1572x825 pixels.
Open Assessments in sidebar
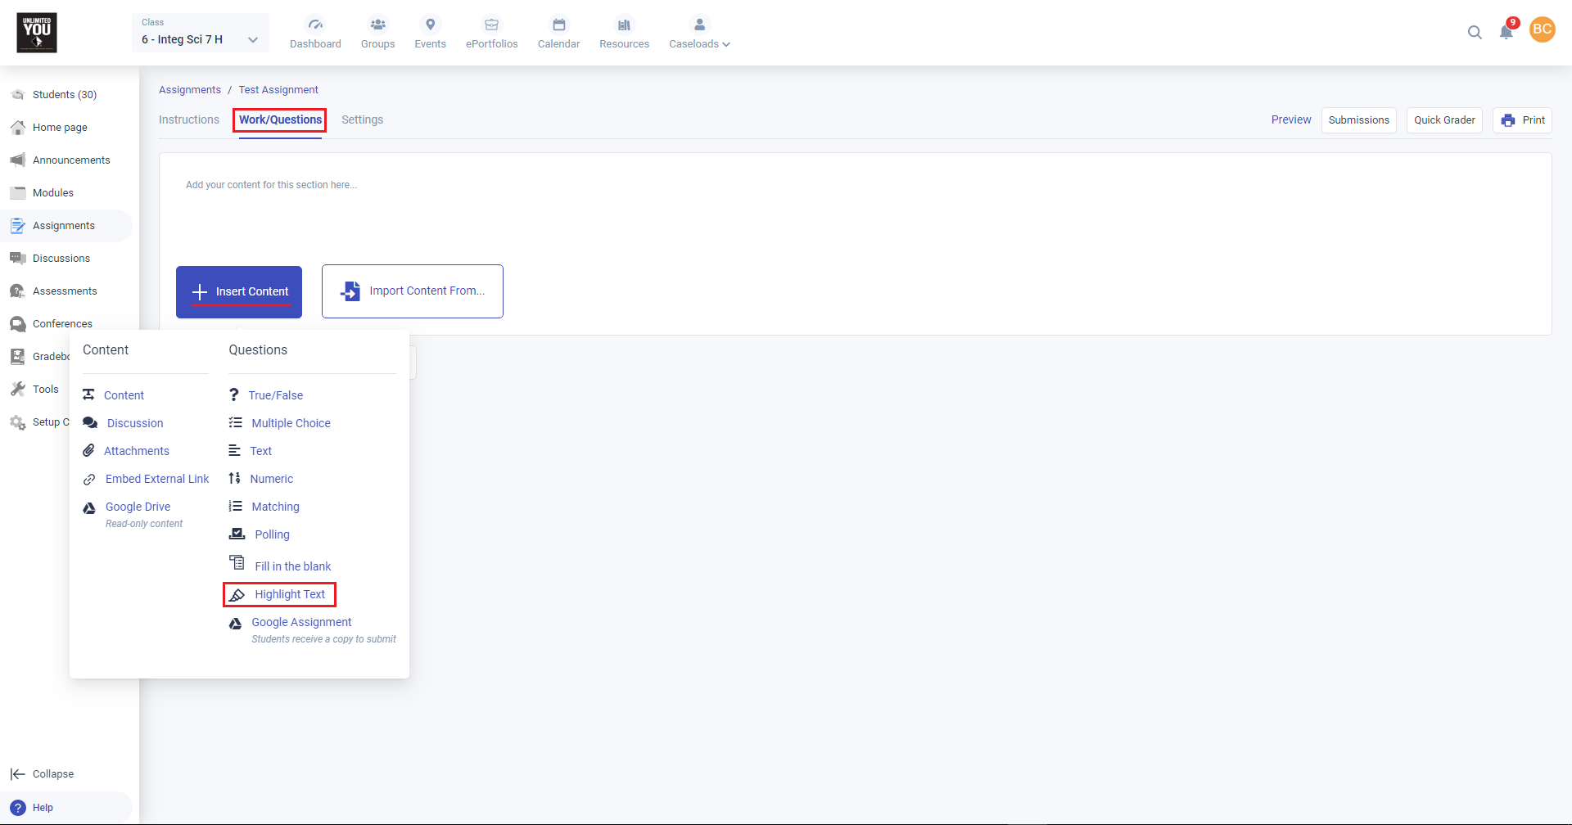(65, 291)
